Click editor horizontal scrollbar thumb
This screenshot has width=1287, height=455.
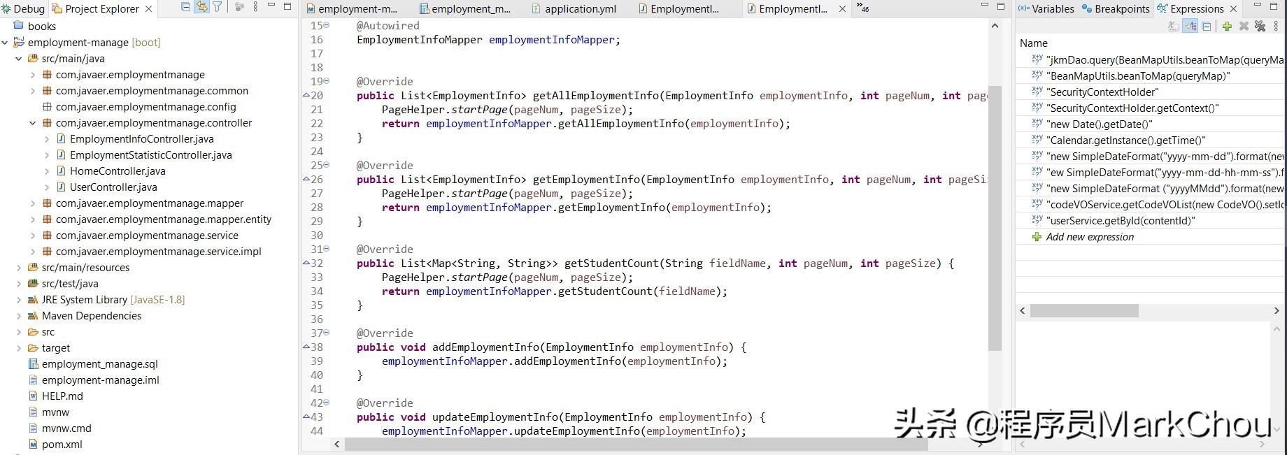click(x=637, y=445)
